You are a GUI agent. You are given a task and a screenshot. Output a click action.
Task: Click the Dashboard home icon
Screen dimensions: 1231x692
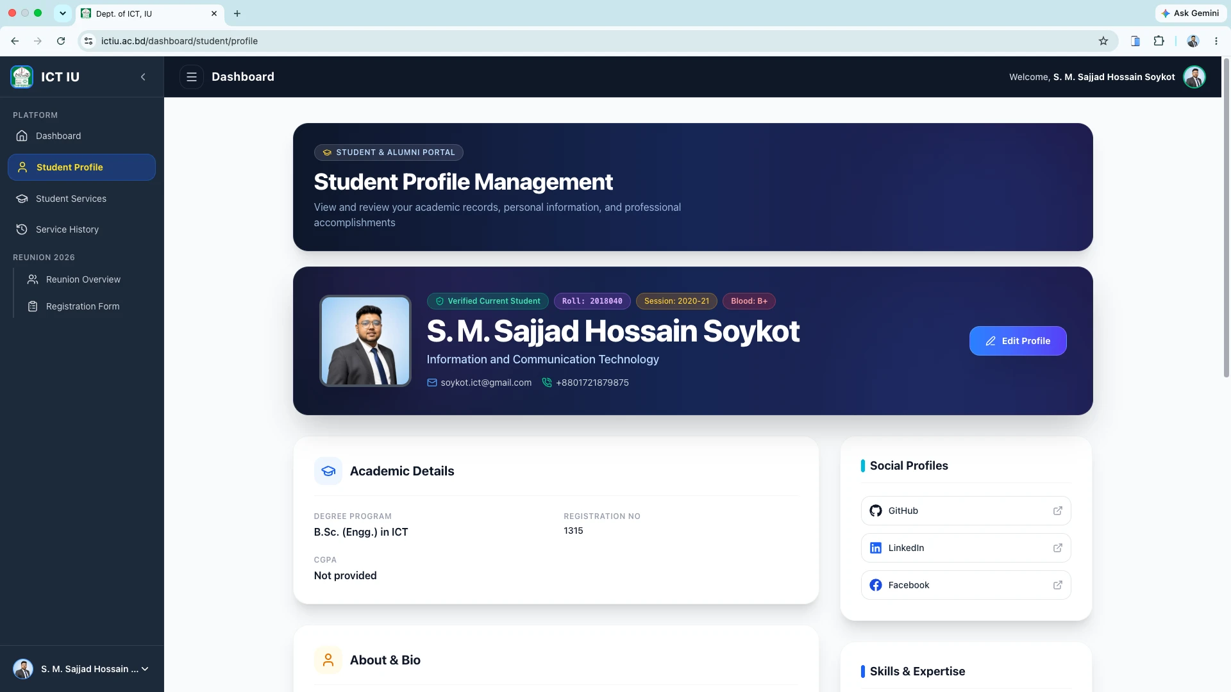click(22, 136)
